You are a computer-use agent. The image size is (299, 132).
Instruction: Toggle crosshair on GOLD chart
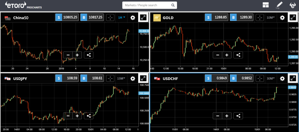pyautogui.click(x=260, y=18)
